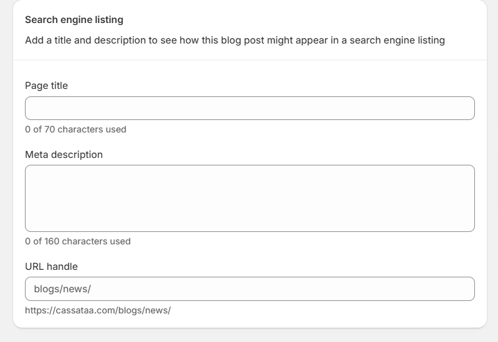Click the "Search engine listing" heading

click(x=74, y=20)
